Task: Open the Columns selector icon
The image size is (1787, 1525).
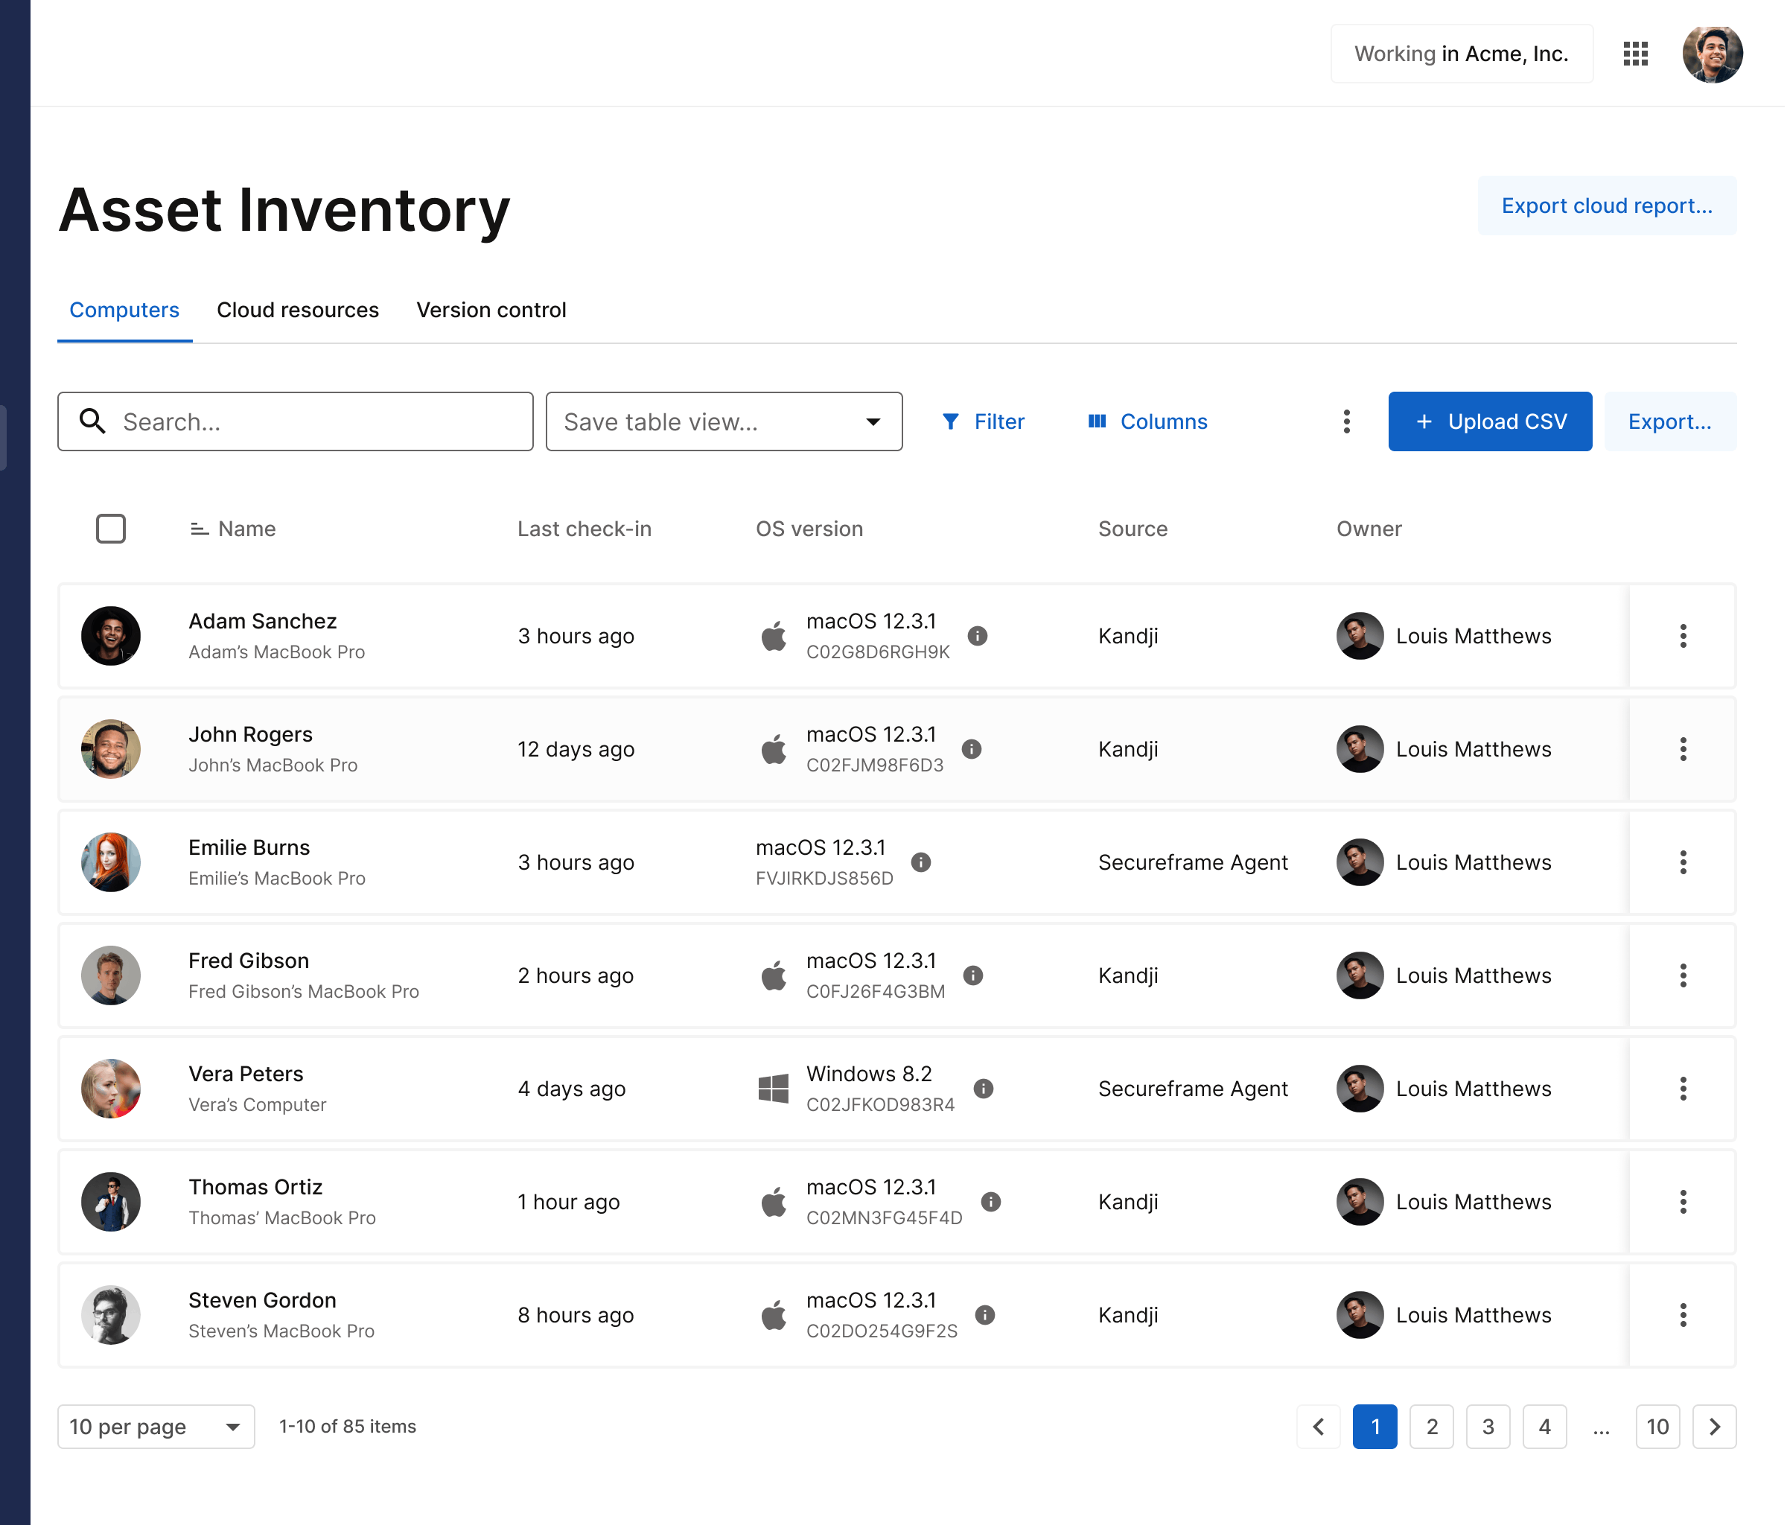Action: (x=1096, y=421)
